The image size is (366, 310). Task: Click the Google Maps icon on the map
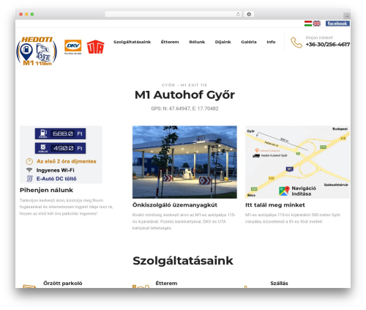[284, 191]
